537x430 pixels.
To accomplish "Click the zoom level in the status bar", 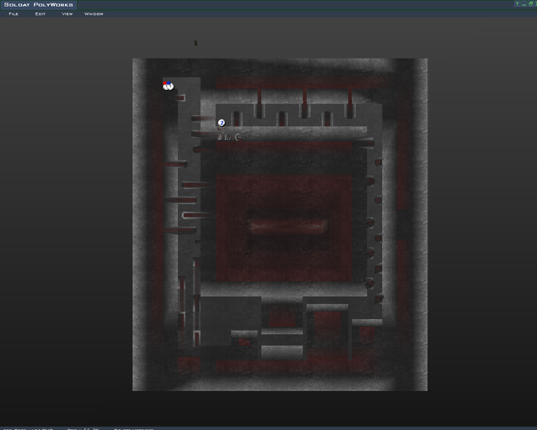I will click(x=83, y=428).
